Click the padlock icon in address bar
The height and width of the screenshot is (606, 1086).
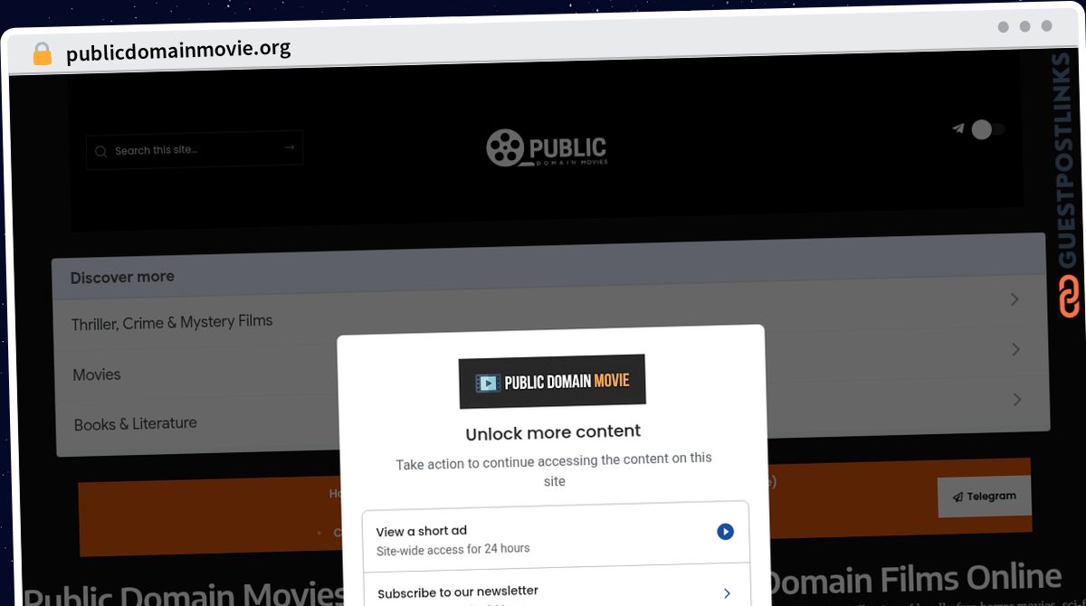click(43, 54)
